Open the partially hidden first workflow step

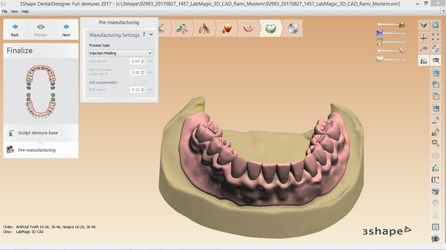[163, 28]
